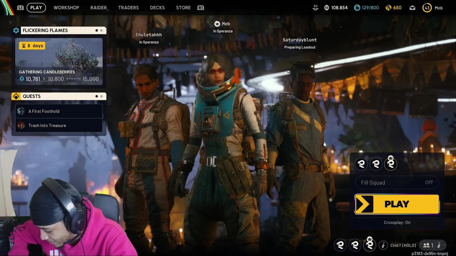Click the gear icon beside Flickering Flames

click(x=16, y=31)
